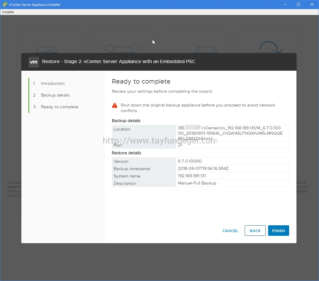Click the Migrate box icon in background window
The width and height of the screenshot is (319, 281).
coord(206,50)
